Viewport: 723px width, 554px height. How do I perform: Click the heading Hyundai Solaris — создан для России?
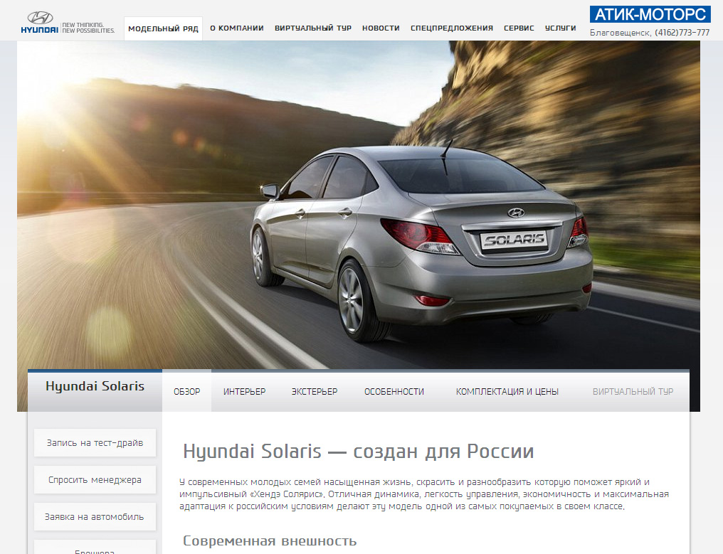(x=358, y=451)
